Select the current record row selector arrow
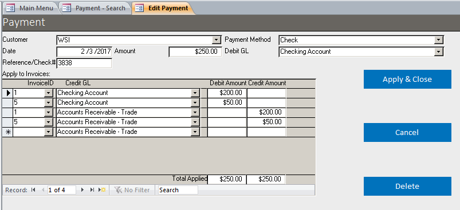 tap(8, 93)
